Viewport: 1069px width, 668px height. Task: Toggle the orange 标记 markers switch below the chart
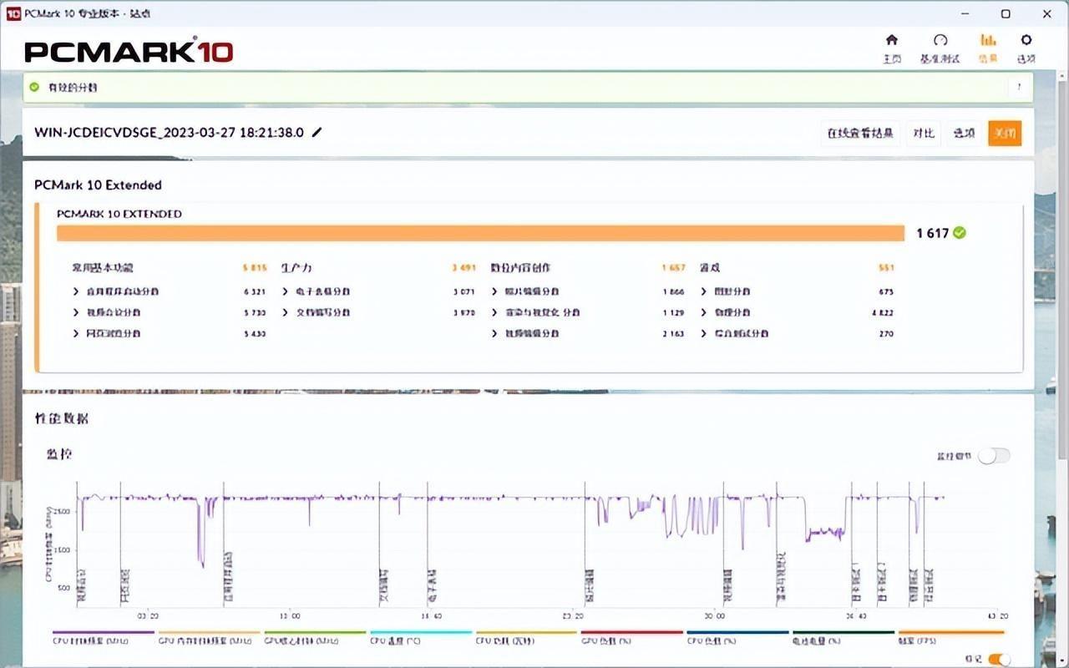pyautogui.click(x=1000, y=659)
